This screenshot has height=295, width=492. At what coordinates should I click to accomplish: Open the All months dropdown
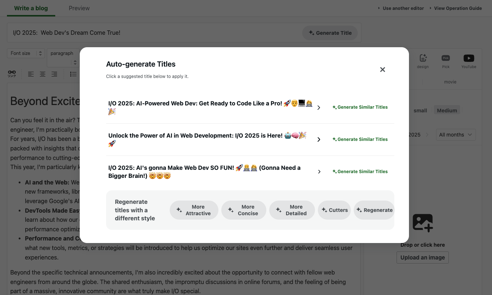[x=456, y=135]
